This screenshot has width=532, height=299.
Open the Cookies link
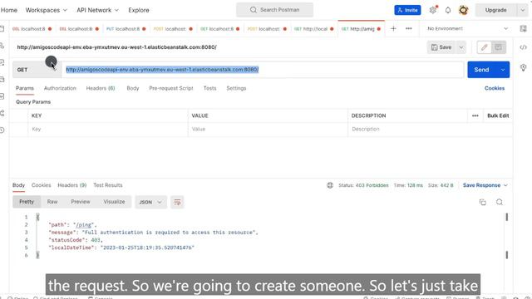click(495, 88)
